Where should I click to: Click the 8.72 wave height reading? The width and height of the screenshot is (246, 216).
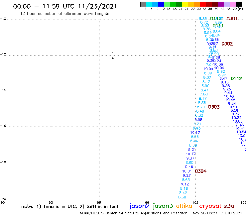point(204,22)
